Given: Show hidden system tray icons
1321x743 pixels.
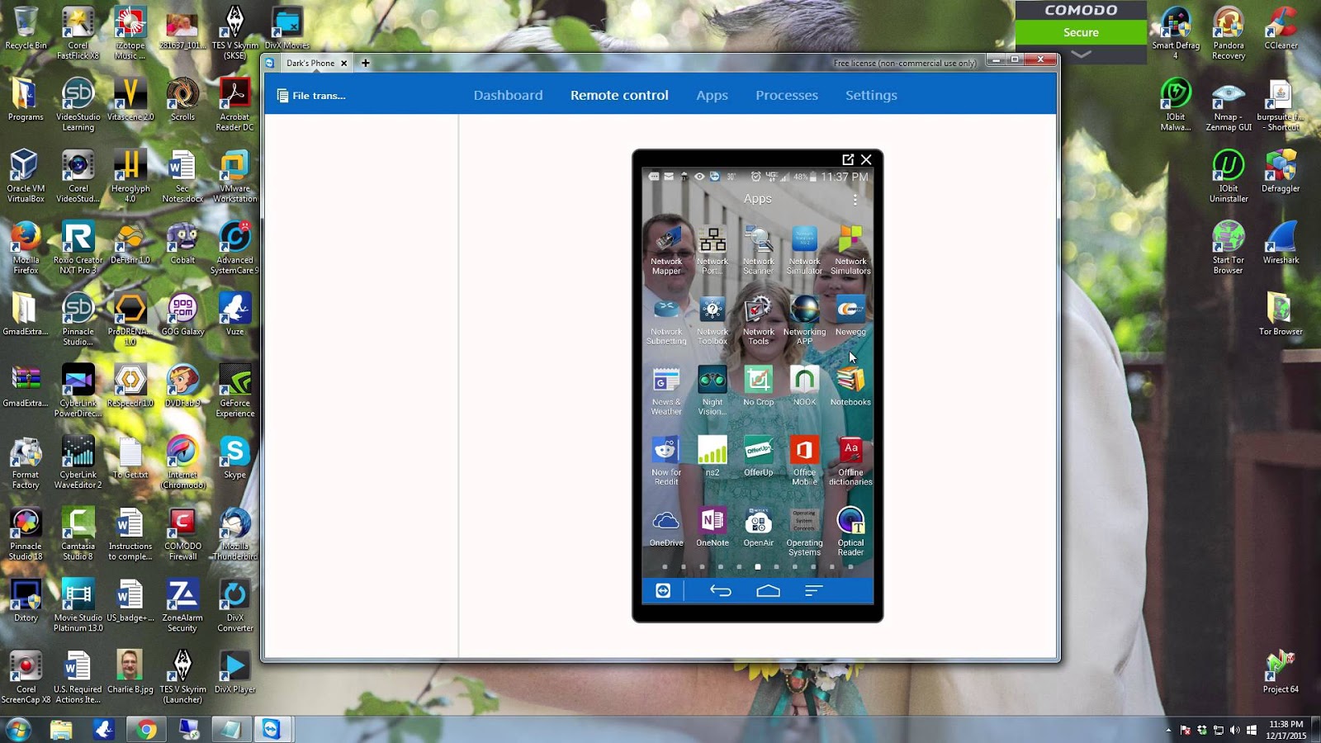Looking at the screenshot, I should (1167, 730).
